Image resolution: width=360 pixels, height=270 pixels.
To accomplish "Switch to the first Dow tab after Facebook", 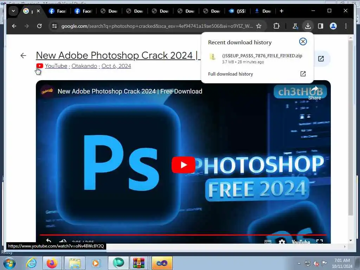I will (x=109, y=11).
